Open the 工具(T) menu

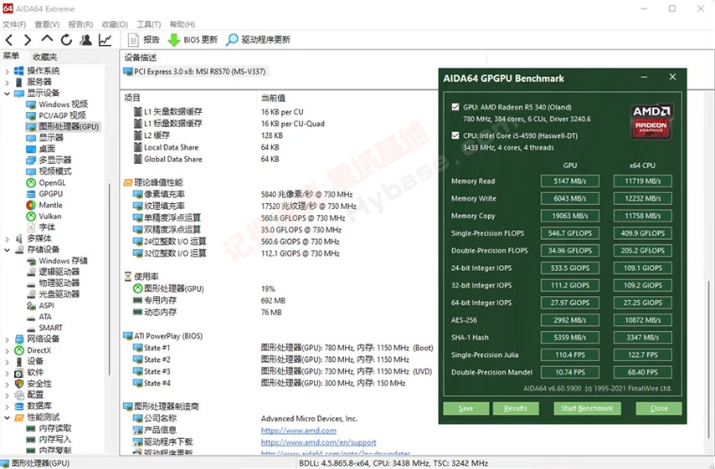point(148,24)
